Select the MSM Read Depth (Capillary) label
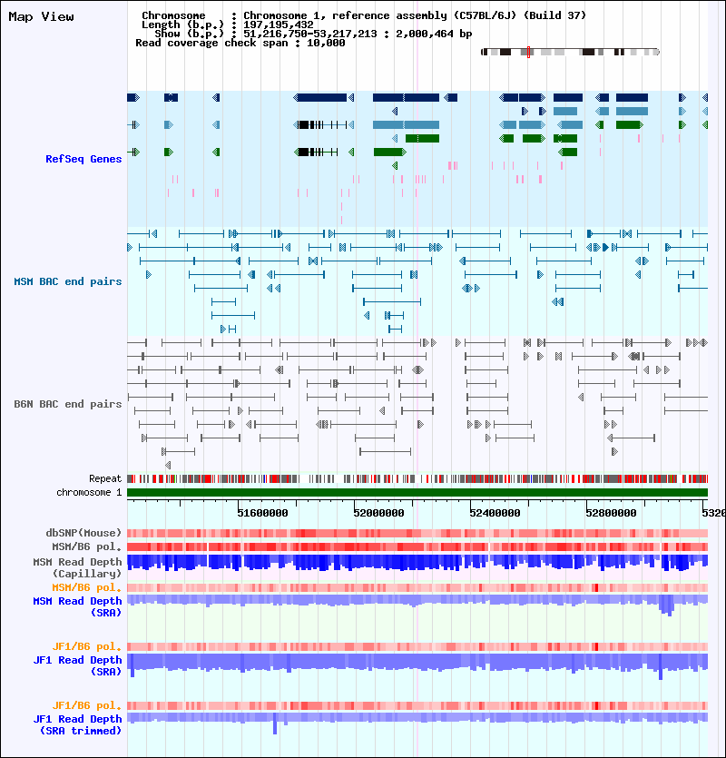 [x=77, y=567]
